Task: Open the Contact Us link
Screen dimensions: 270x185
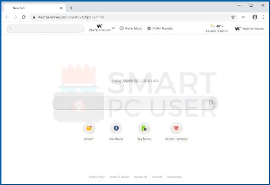Action: 141,177
